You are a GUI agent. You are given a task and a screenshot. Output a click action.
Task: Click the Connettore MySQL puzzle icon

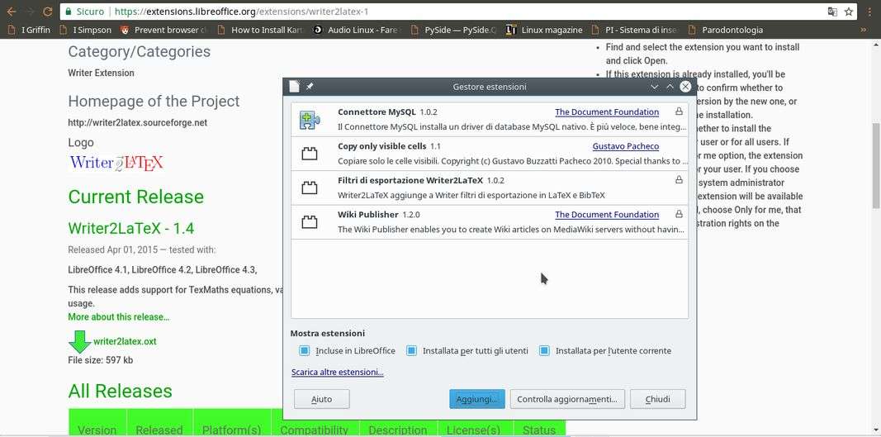point(310,119)
